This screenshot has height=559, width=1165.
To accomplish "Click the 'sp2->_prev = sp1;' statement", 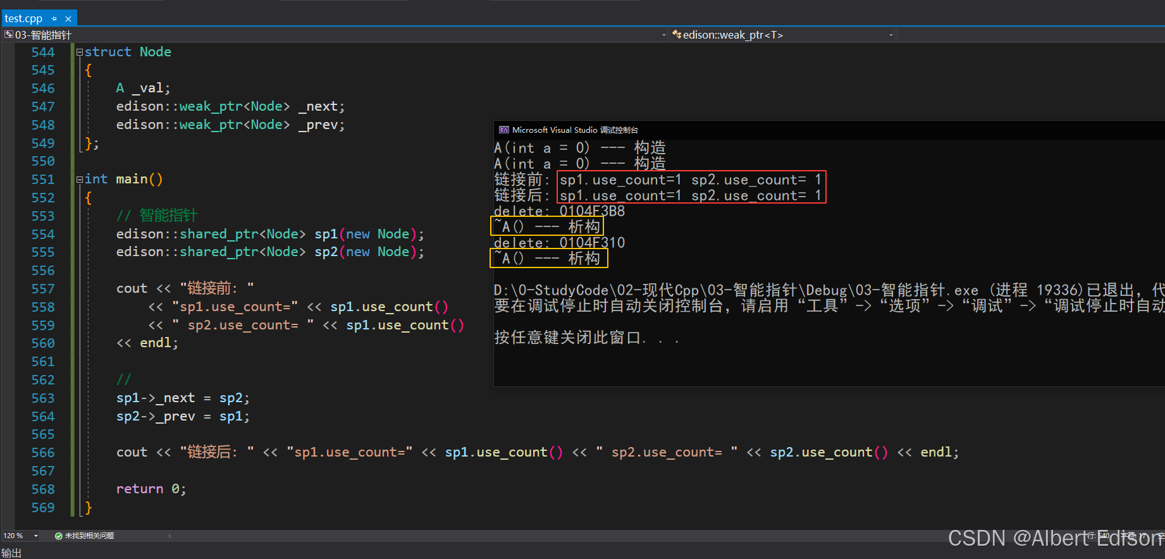I will [x=183, y=416].
